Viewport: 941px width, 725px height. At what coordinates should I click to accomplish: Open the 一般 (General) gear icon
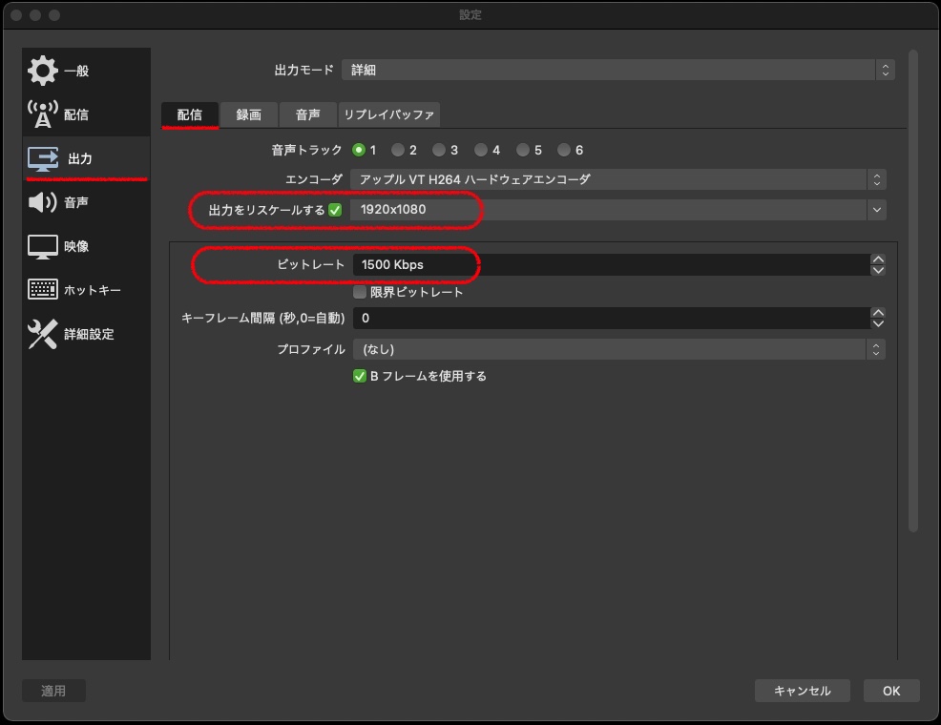click(x=43, y=71)
